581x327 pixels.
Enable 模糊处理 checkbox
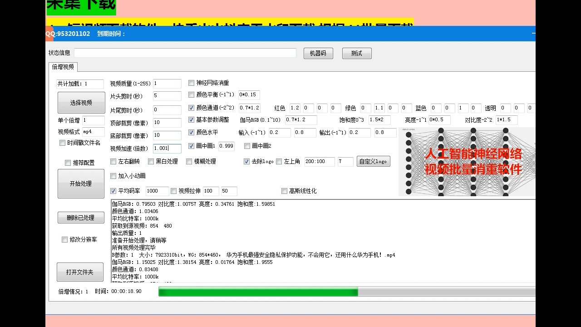click(189, 161)
